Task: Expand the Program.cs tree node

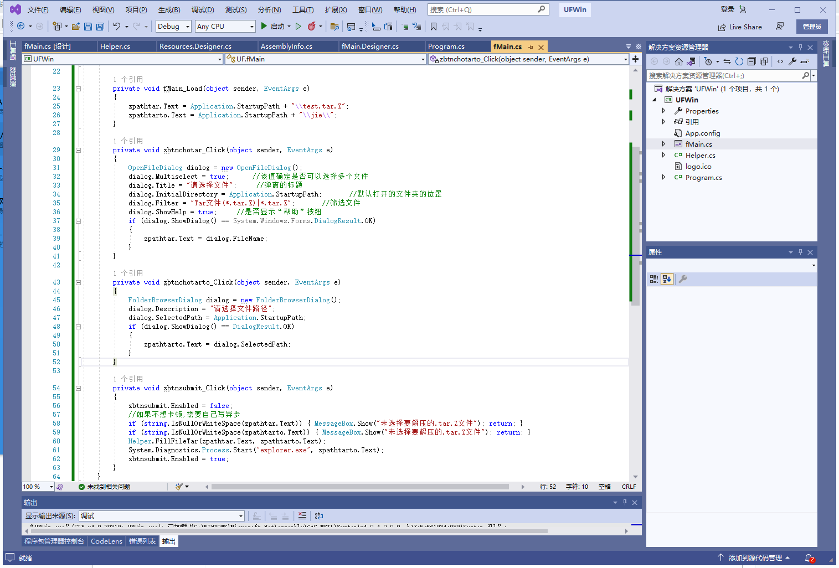Action: point(663,177)
